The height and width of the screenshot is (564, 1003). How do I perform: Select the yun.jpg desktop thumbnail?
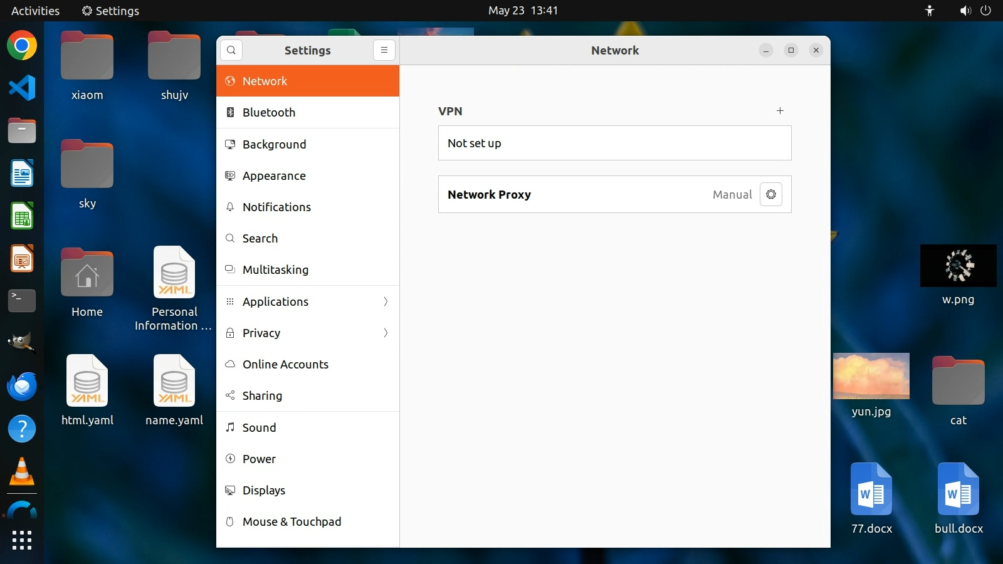(x=871, y=376)
